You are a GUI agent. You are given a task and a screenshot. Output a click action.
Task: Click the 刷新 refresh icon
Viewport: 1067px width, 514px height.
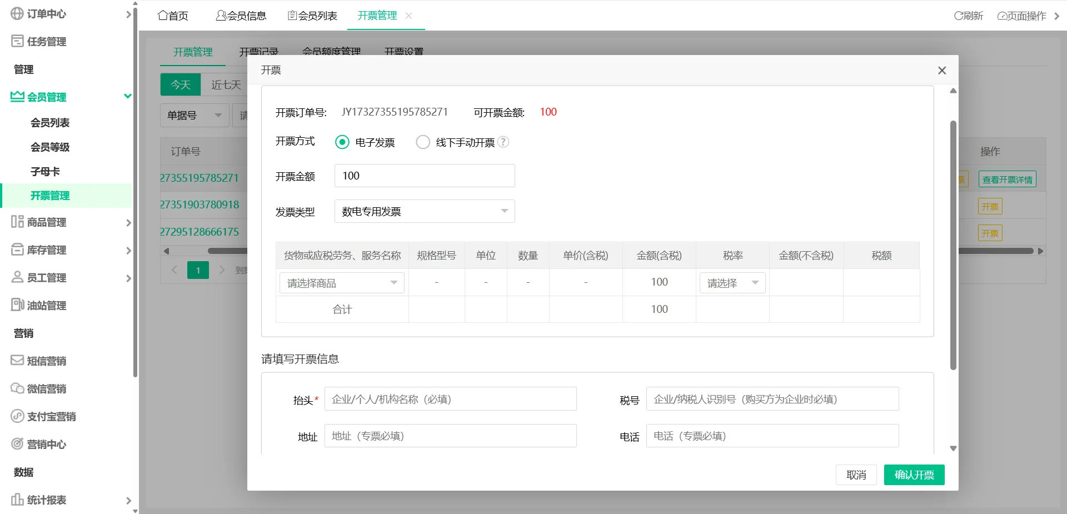[x=959, y=16]
